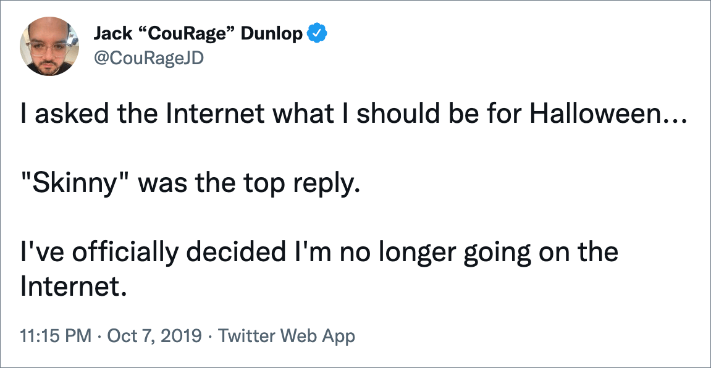Viewport: 711px width, 368px height.
Task: Click the year "2019" in the footer
Action: point(181,337)
